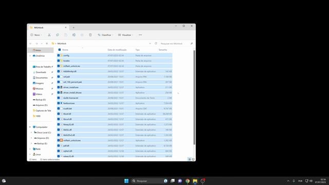The image size is (329, 185).
Task: Open the Novo dropdown menu
Action: coord(36,35)
